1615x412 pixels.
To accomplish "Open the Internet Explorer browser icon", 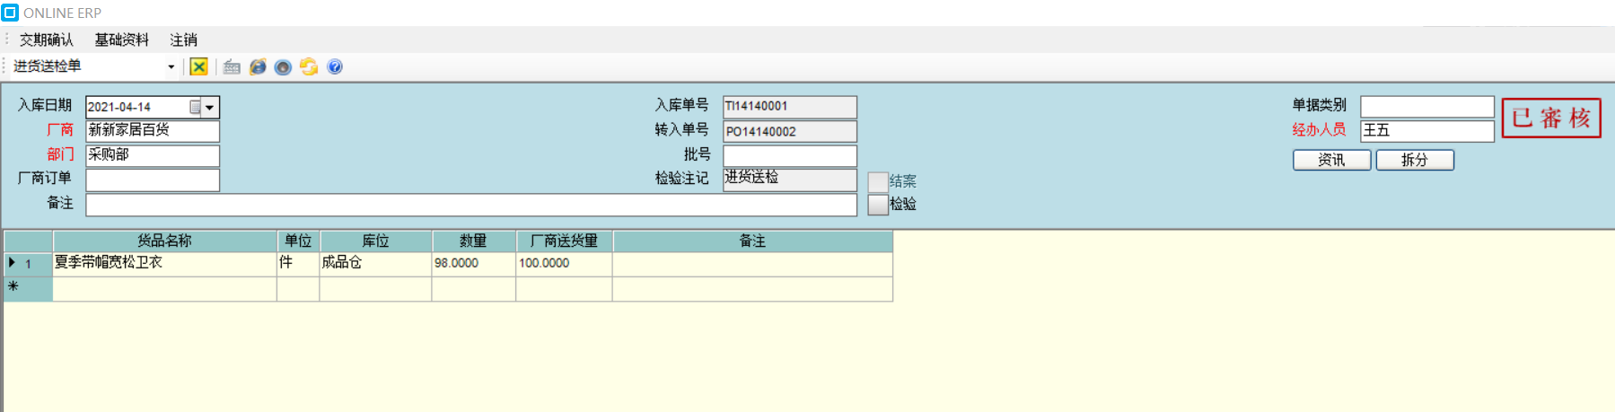I will [258, 66].
